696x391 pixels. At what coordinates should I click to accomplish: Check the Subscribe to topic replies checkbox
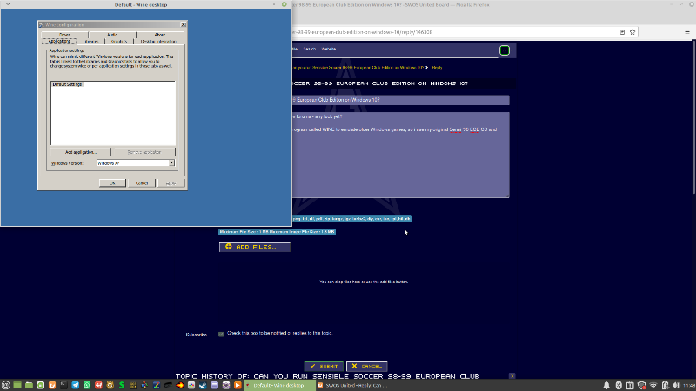pos(221,334)
